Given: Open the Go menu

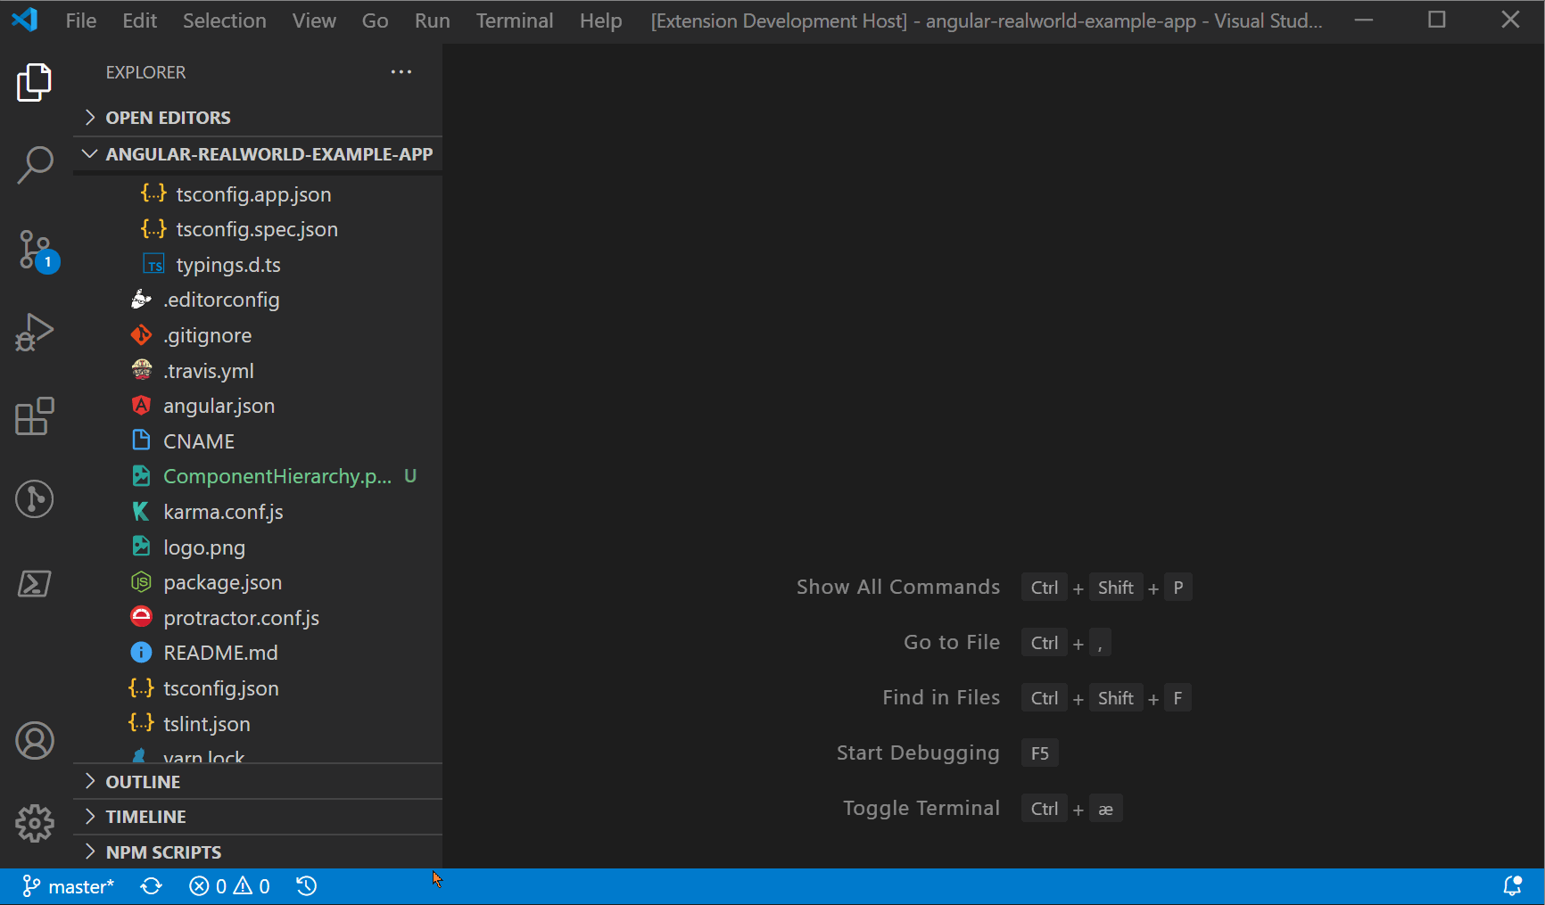Looking at the screenshot, I should coord(375,21).
